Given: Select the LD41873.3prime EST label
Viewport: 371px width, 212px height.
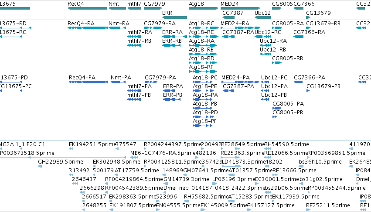Looking at the screenshot, I should click(243, 162).
